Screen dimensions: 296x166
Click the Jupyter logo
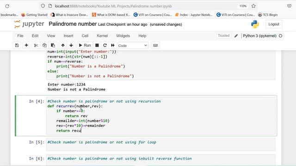point(29,24)
